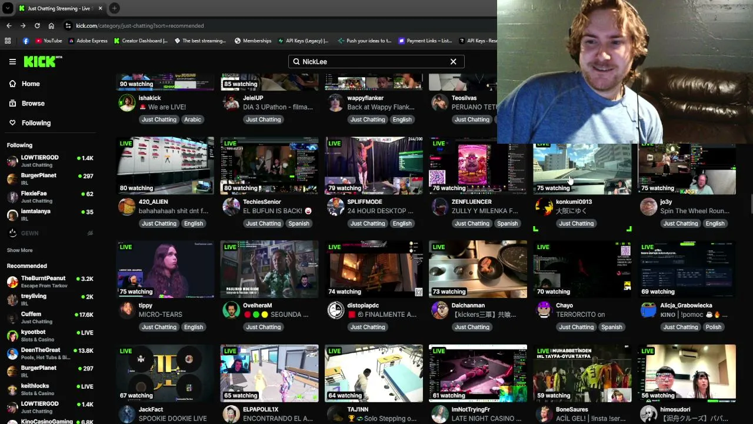
Task: Open stream title 'We are LIVE!'
Action: 162,107
